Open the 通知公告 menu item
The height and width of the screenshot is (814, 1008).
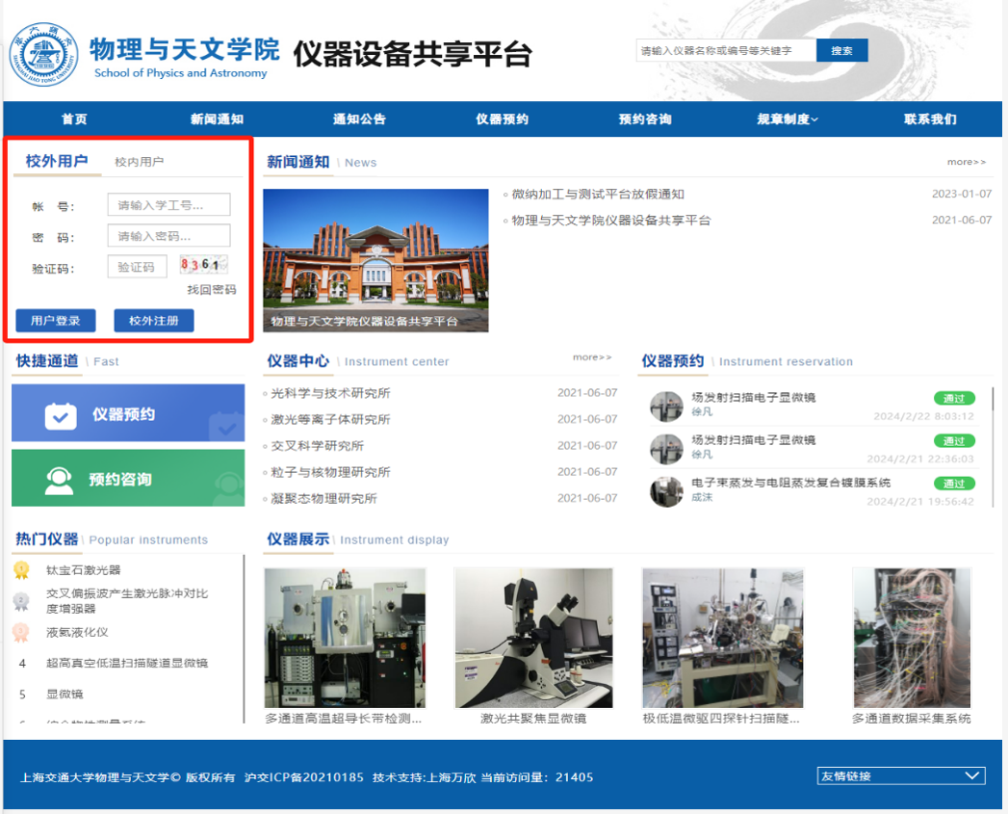point(357,118)
